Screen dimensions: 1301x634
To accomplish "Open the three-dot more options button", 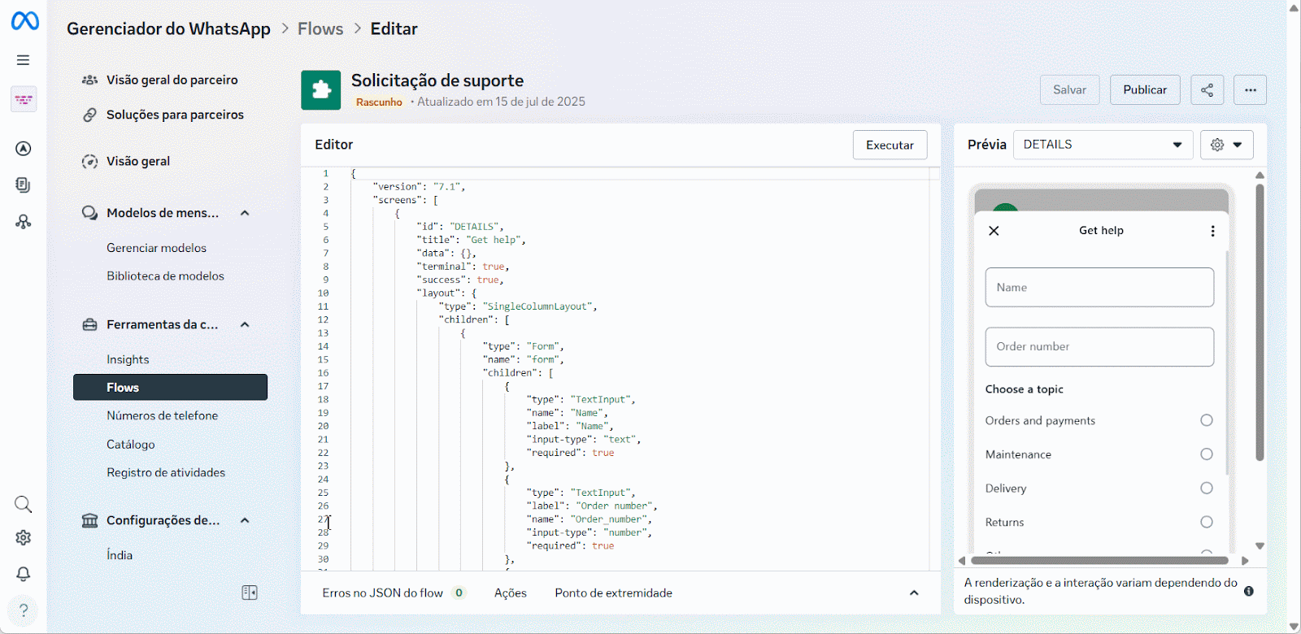I will coord(1251,90).
